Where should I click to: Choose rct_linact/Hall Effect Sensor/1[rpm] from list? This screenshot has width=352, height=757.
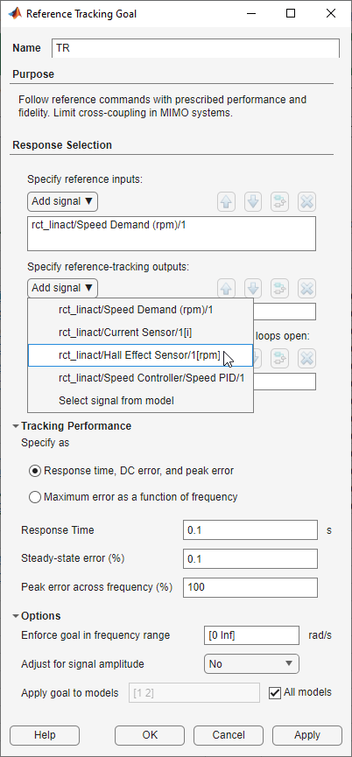click(140, 355)
